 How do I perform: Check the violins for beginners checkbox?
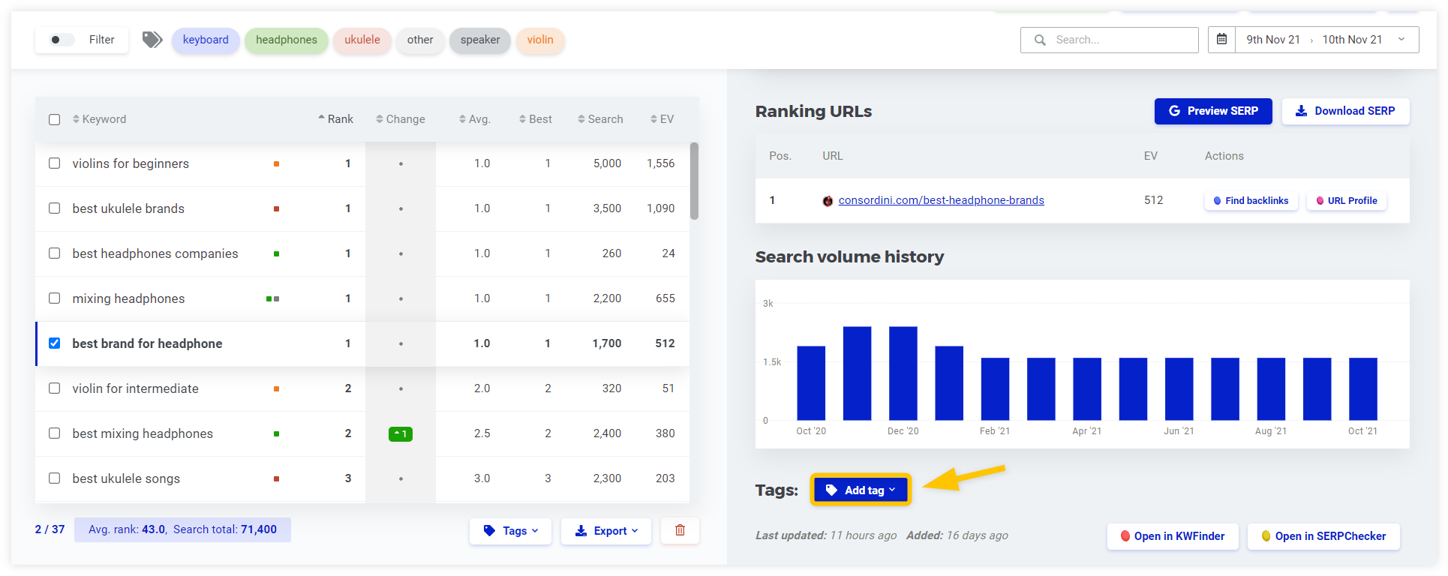point(54,163)
